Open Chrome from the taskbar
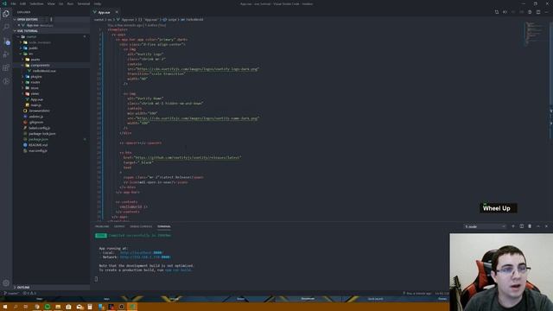The height and width of the screenshot is (311, 553). pos(36,307)
